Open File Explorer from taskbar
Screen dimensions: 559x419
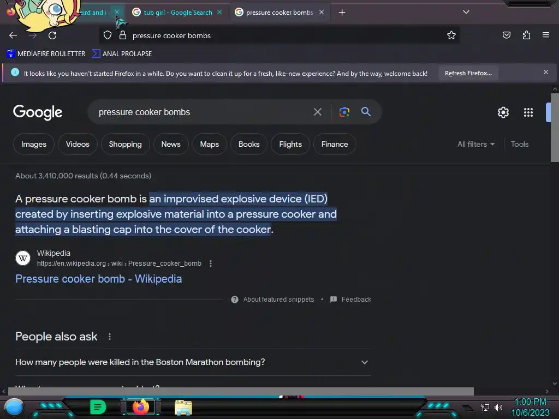coord(183,408)
